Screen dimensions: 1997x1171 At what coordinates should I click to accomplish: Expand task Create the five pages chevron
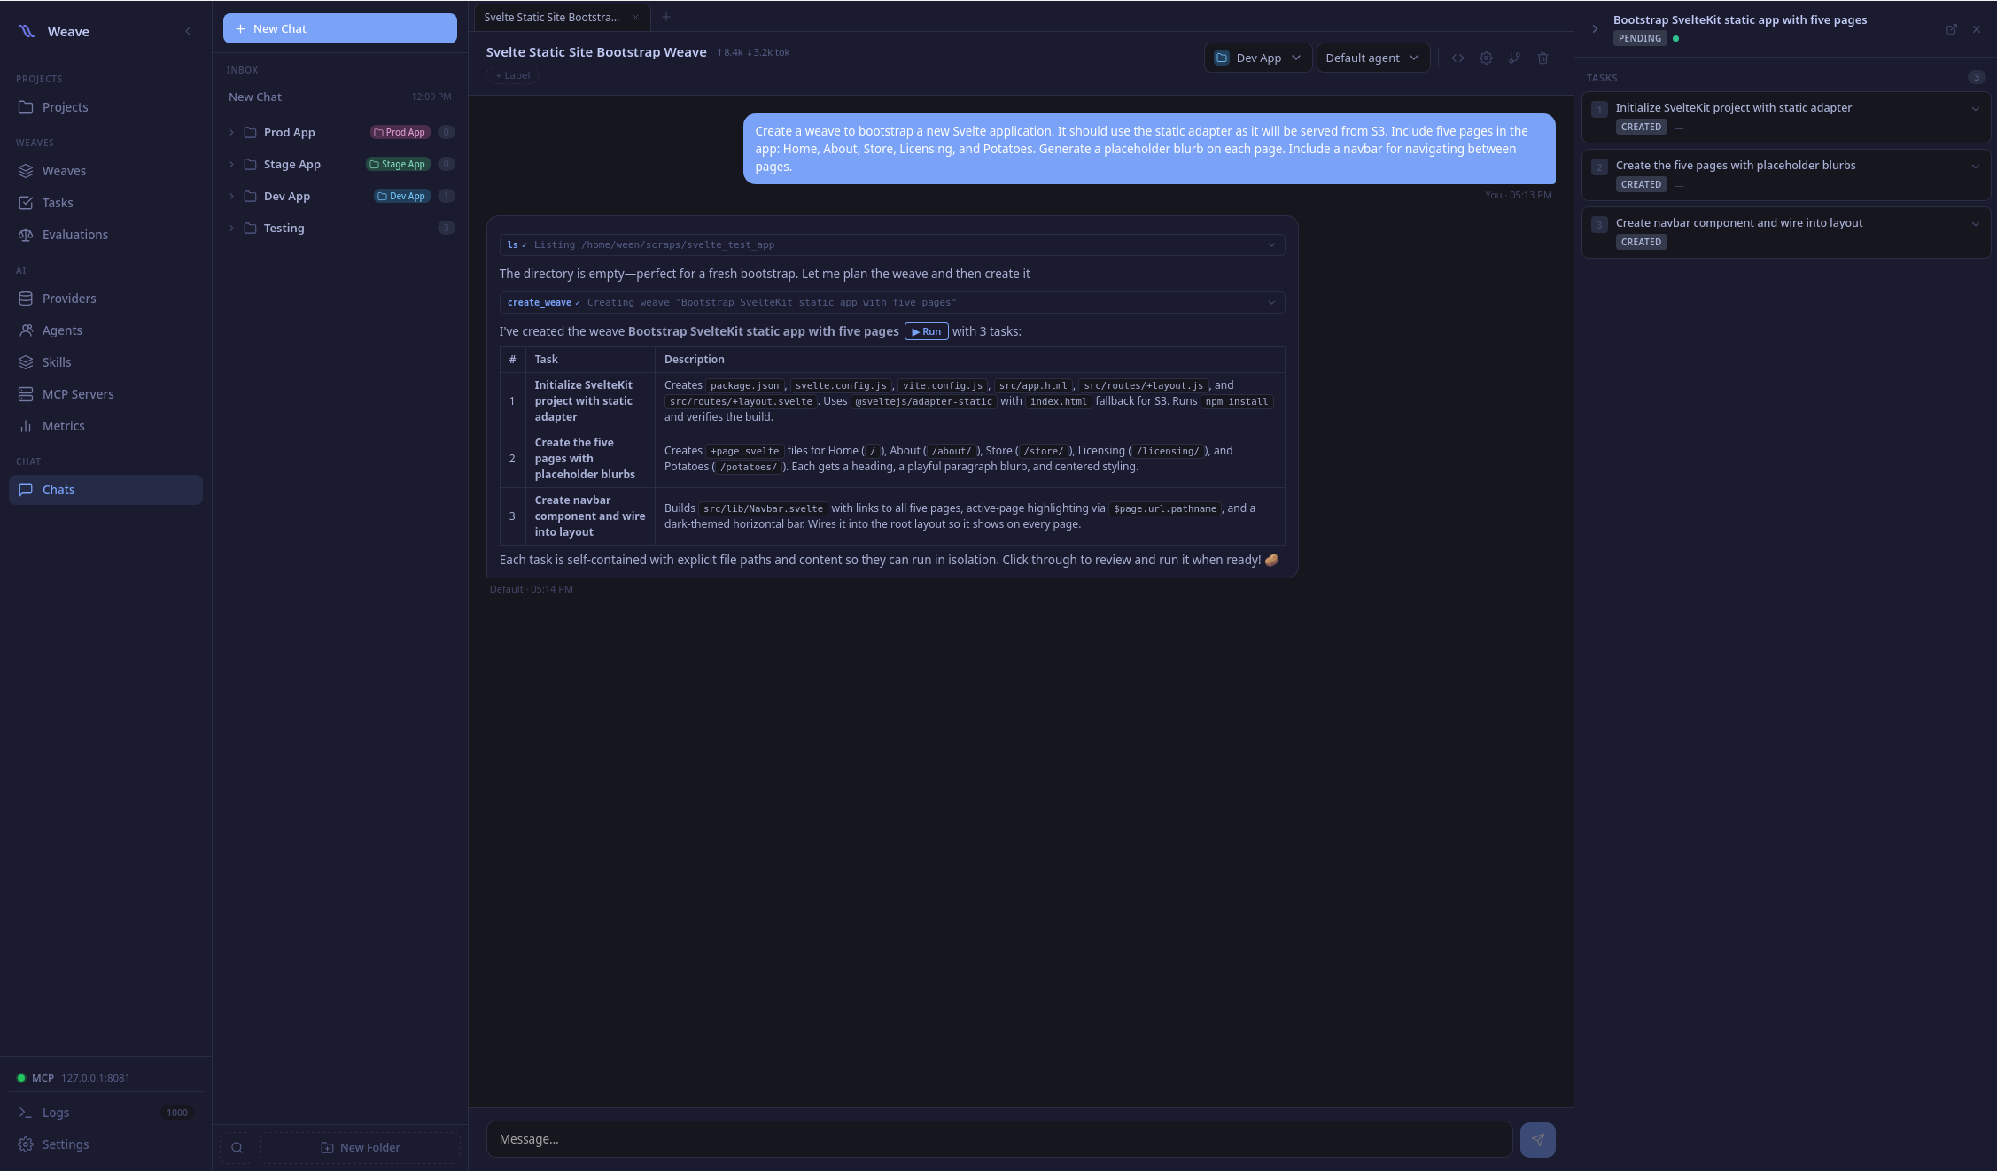(1975, 167)
